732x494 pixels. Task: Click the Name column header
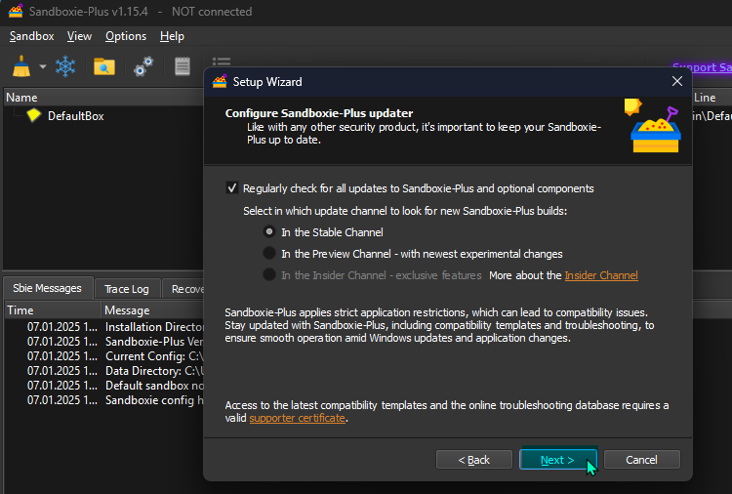103,98
